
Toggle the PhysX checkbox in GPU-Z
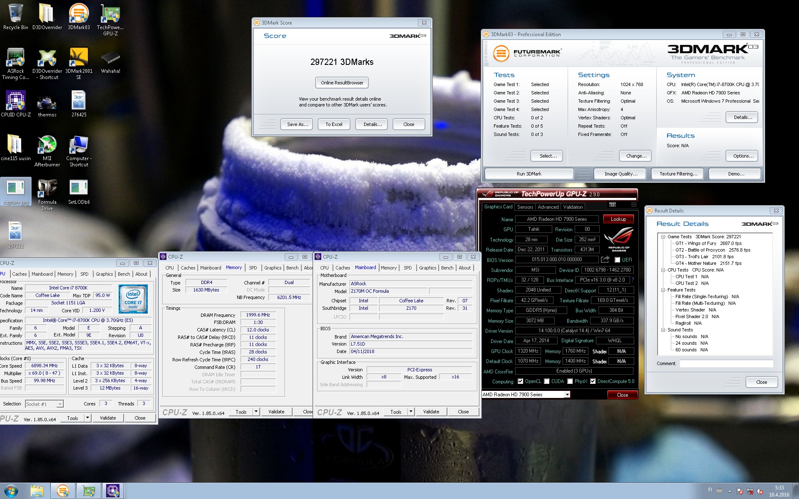(x=570, y=381)
